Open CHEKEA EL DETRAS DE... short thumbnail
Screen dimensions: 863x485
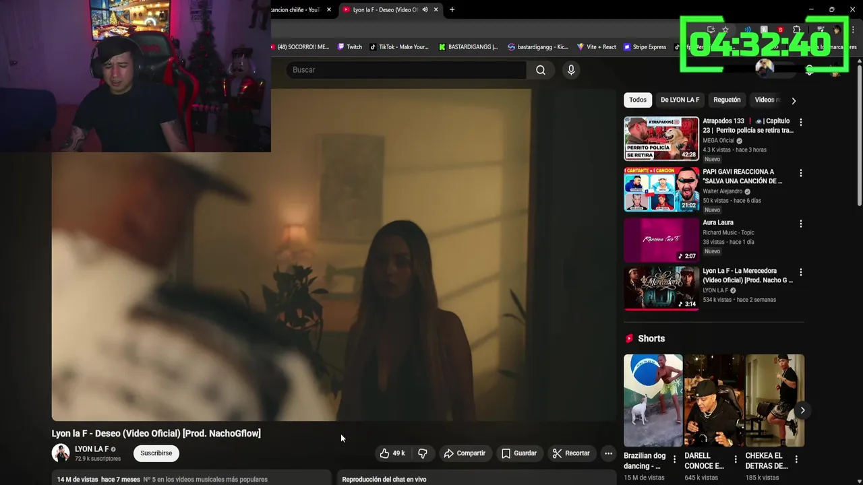pos(775,400)
